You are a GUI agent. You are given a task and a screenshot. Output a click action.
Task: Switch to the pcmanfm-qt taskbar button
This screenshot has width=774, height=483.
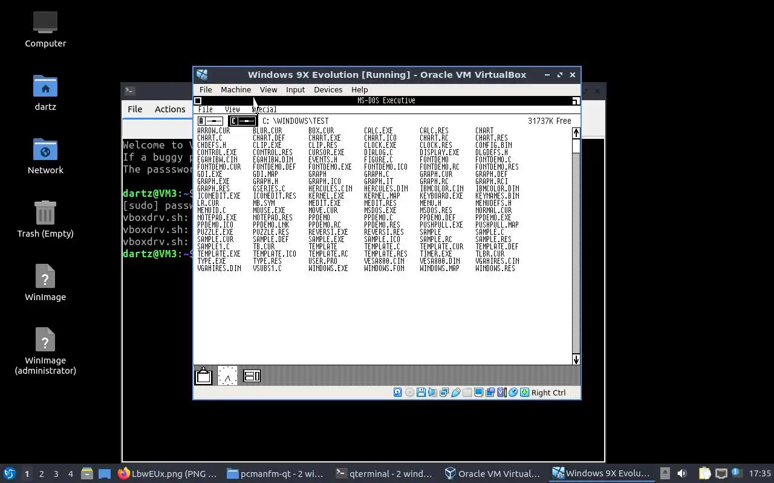pyautogui.click(x=276, y=473)
